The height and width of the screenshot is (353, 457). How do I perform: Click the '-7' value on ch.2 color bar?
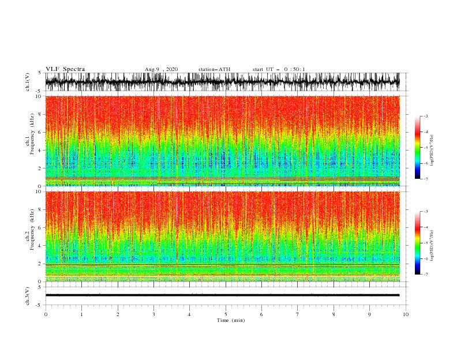425,274
